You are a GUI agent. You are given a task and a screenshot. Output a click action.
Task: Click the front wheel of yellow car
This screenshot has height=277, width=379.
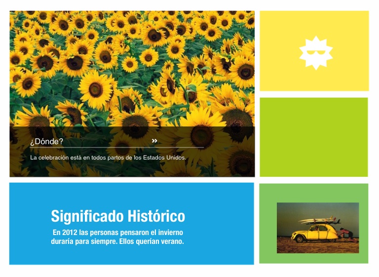pos(299,239)
